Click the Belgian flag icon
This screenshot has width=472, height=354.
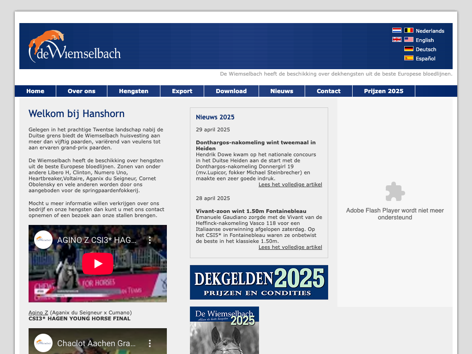(409, 30)
